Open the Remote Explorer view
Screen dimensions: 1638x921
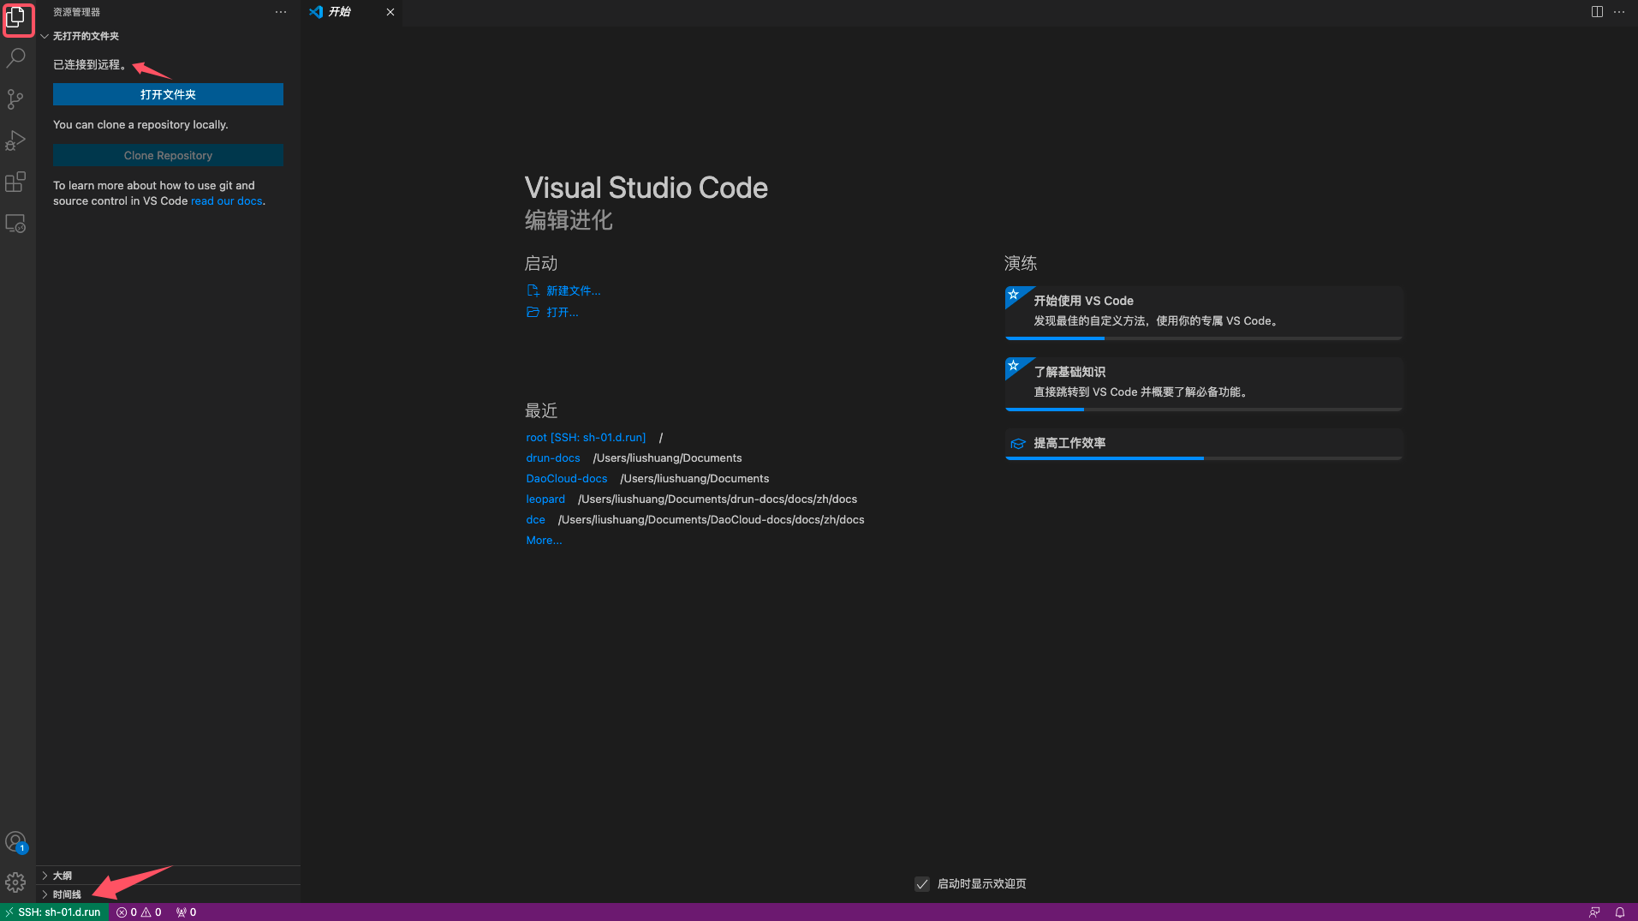coord(15,224)
